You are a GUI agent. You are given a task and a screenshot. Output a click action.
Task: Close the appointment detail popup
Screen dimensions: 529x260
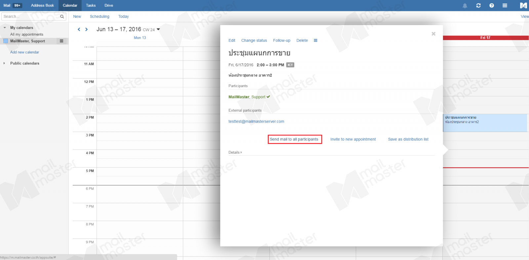pos(433,34)
